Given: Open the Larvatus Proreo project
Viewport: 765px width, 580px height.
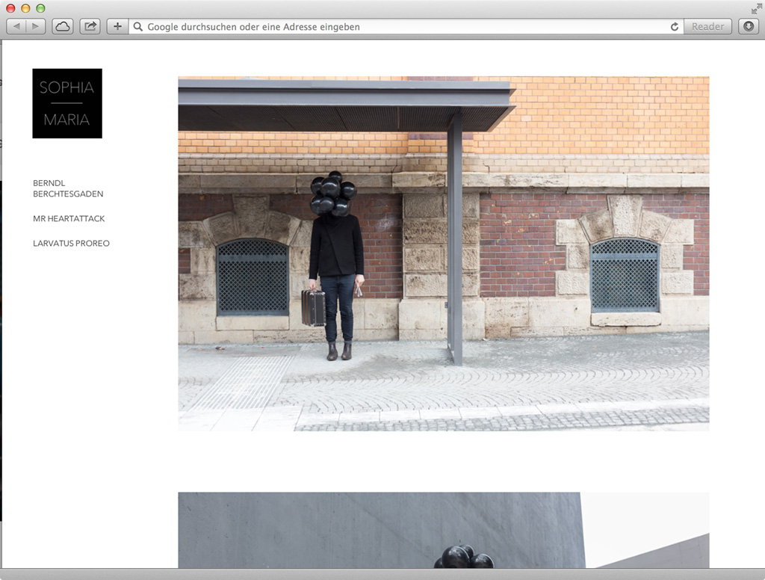Looking at the screenshot, I should (x=71, y=243).
